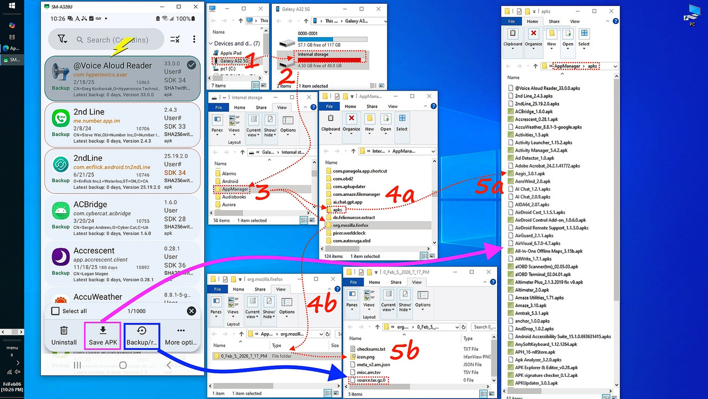Tap the Save APK download button
The width and height of the screenshot is (708, 399).
click(x=103, y=336)
